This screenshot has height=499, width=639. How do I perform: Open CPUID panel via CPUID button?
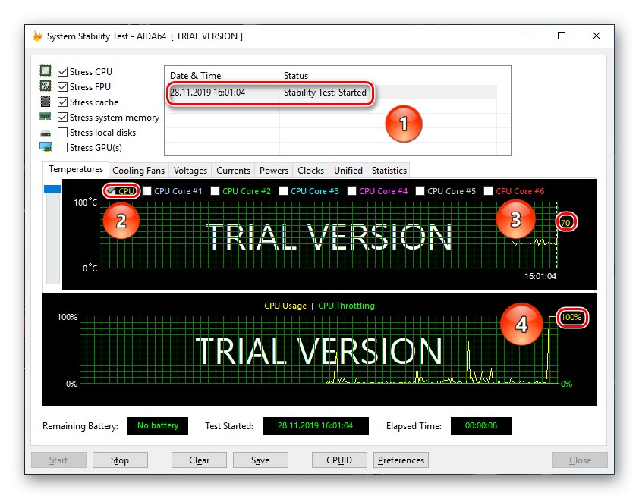339,460
